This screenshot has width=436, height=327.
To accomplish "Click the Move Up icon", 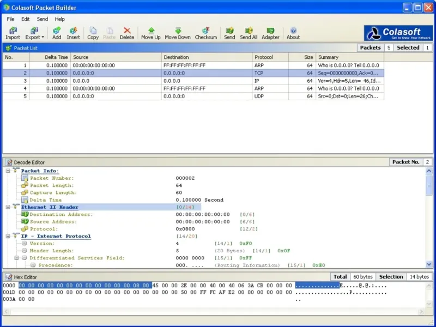I will click(x=151, y=33).
